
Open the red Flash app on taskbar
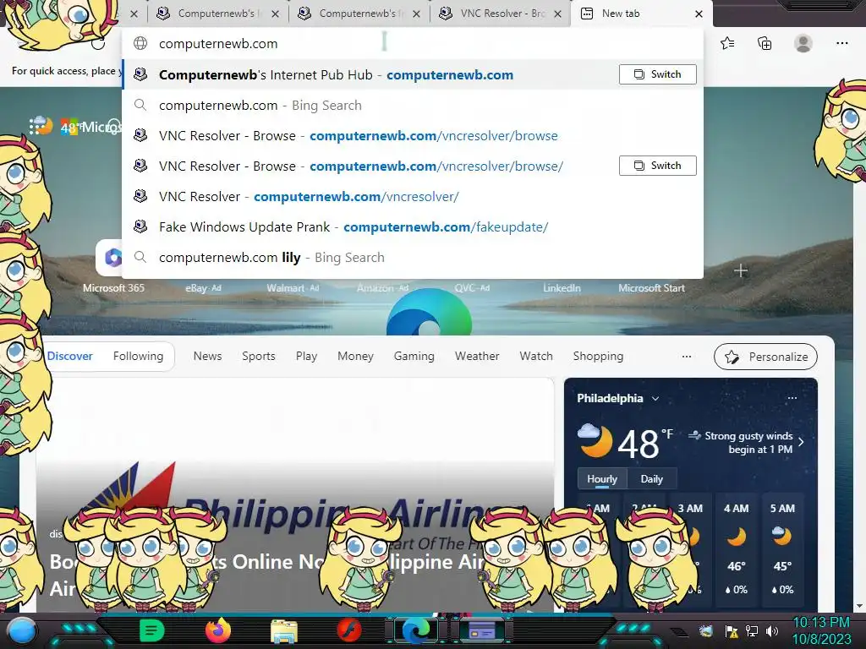pos(349,630)
